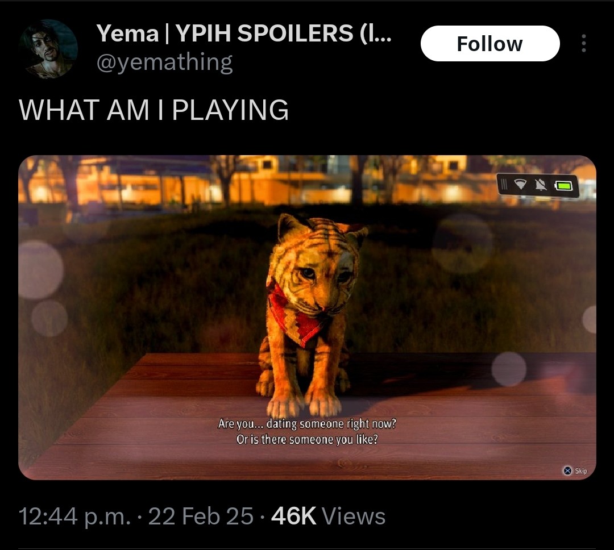Open the tiger cub image in full view
The height and width of the screenshot is (550, 614).
(x=307, y=318)
